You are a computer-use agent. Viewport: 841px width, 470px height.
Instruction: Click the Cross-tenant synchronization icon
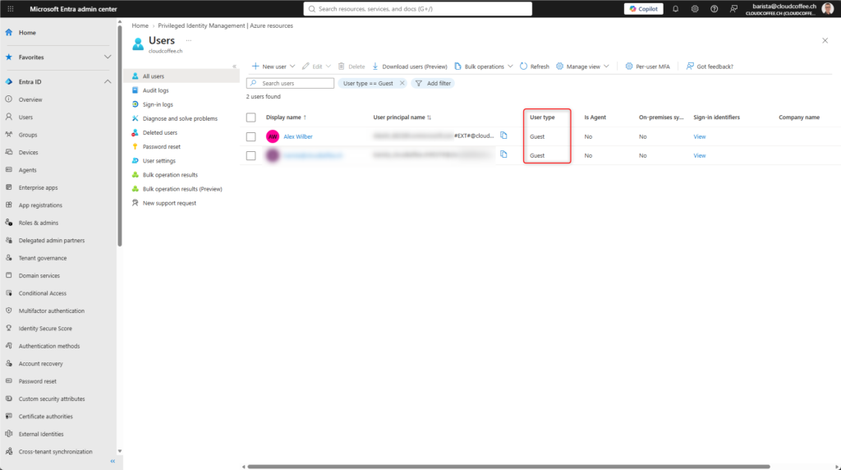coord(8,452)
